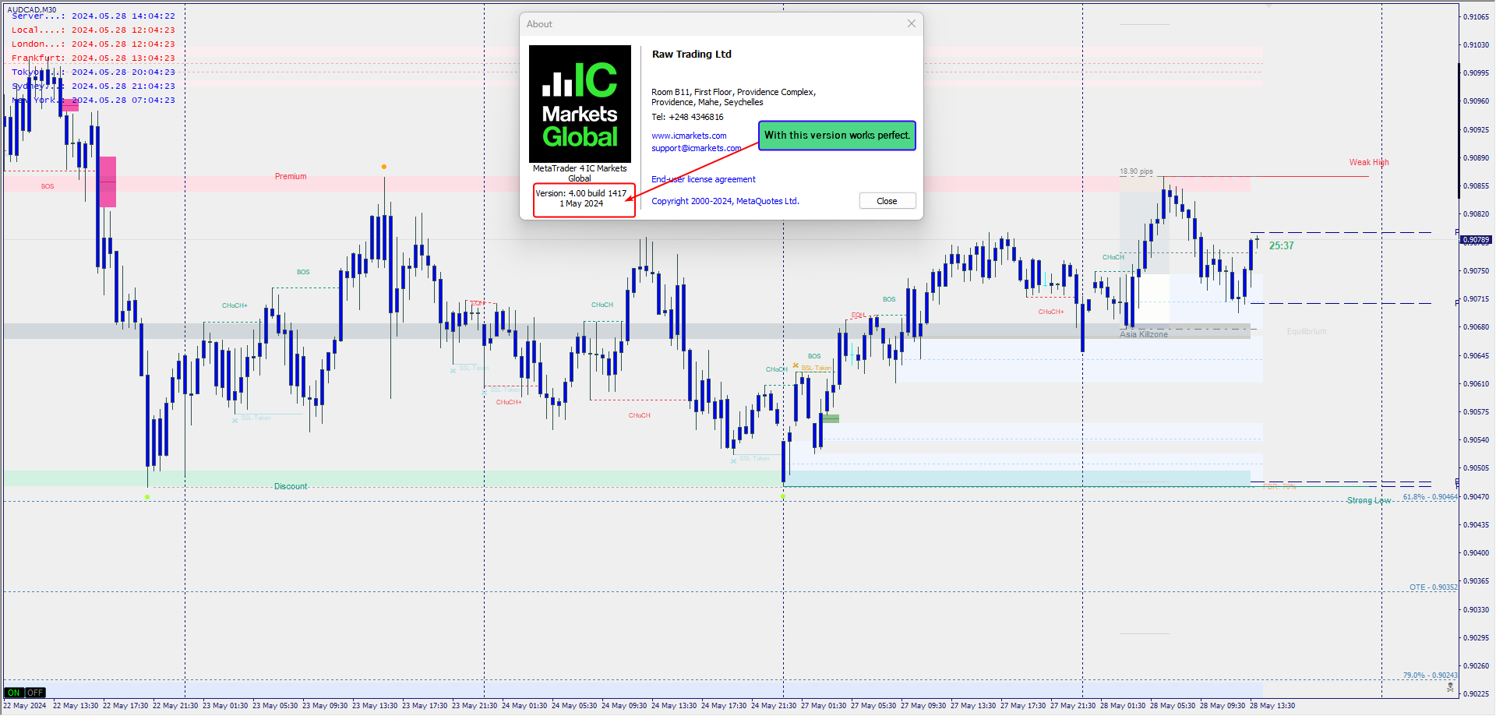1496x716 pixels.
Task: Click the current price tag 0.90789
Action: pyautogui.click(x=1476, y=240)
